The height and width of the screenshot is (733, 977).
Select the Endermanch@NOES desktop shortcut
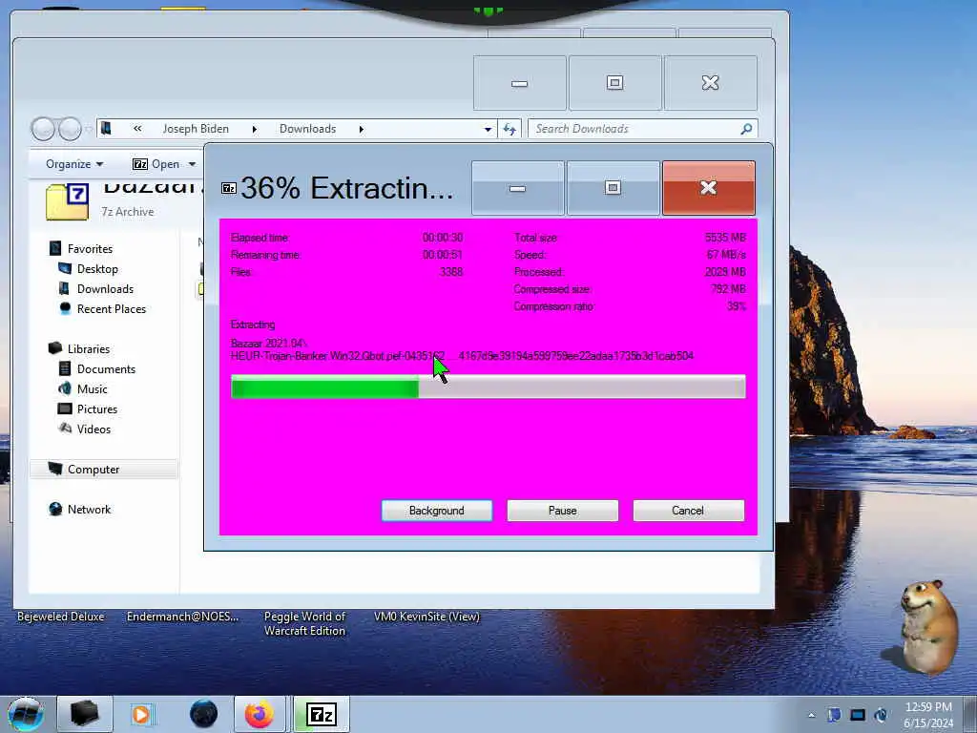pos(182,617)
